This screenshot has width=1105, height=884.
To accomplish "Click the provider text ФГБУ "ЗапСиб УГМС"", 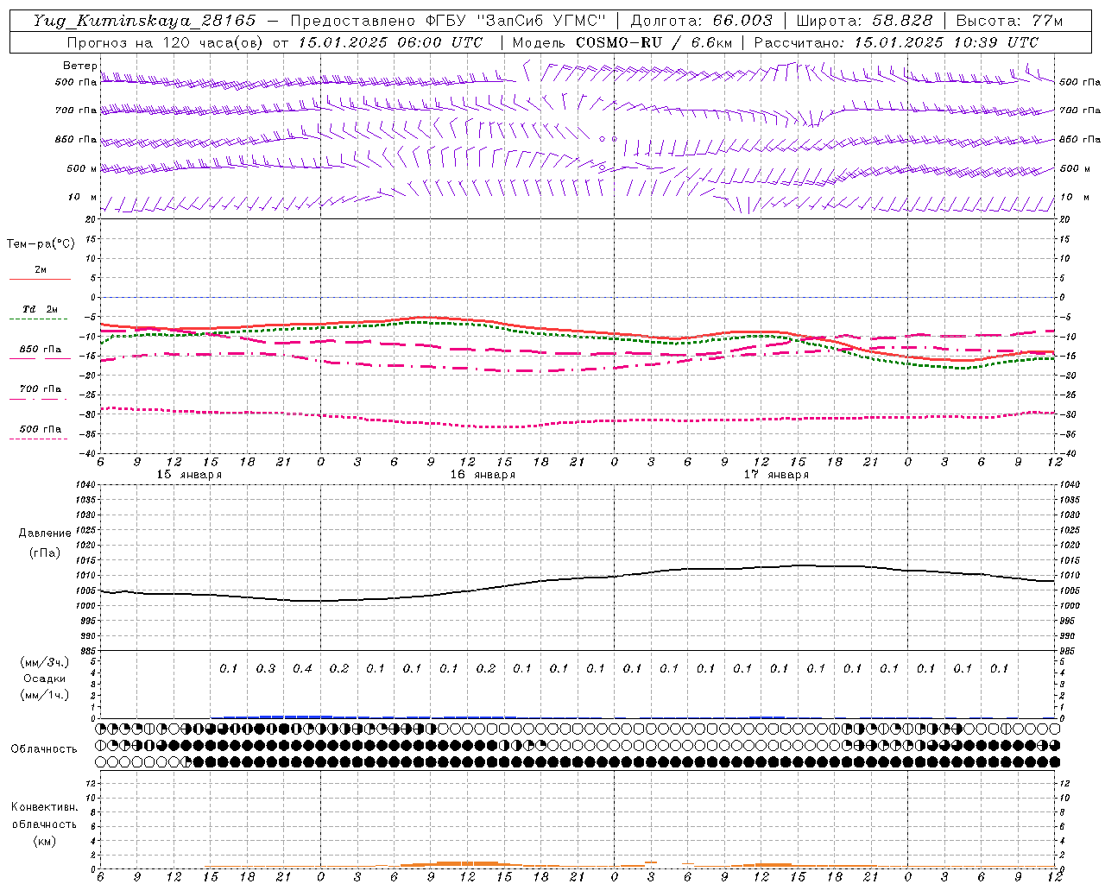I will pyautogui.click(x=516, y=21).
